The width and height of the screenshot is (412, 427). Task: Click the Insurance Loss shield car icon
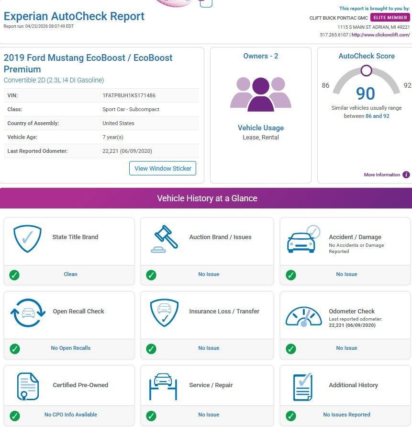[x=164, y=313]
